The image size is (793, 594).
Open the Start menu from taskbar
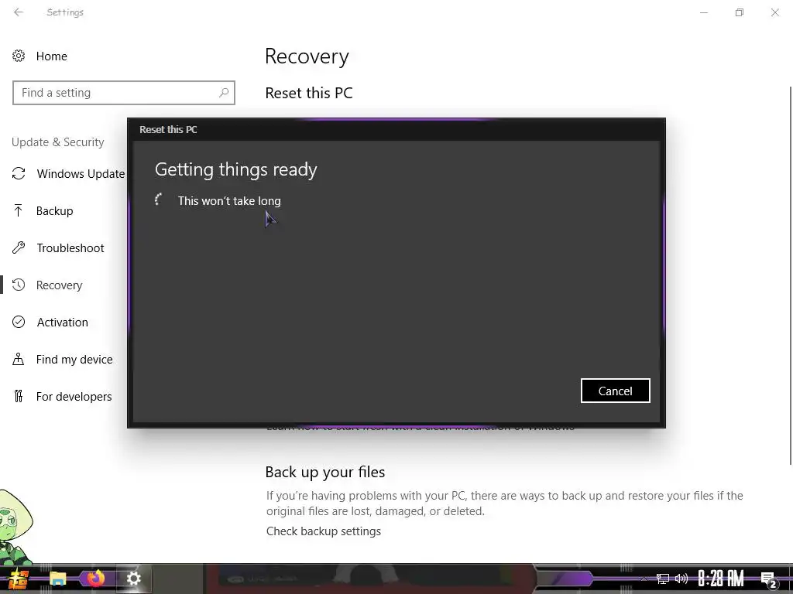[19, 579]
